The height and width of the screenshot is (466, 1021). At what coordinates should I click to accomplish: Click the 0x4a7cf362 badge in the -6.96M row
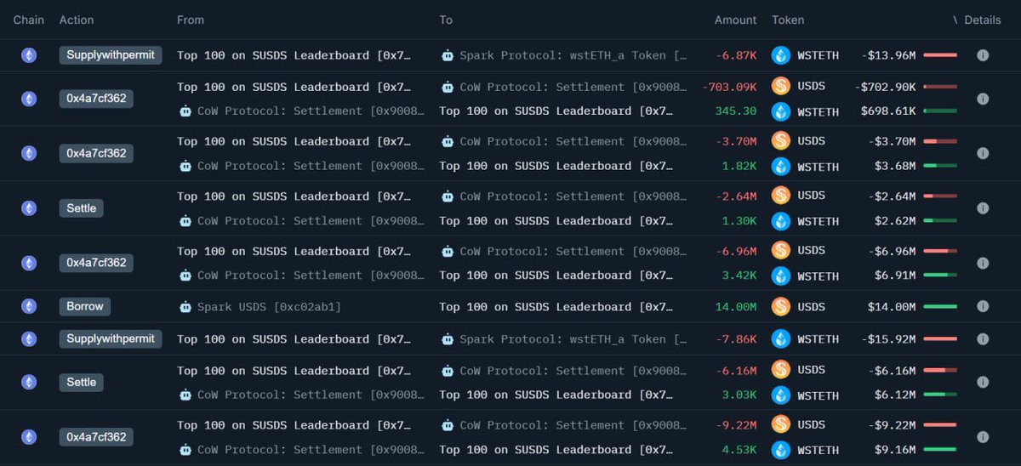(96, 263)
